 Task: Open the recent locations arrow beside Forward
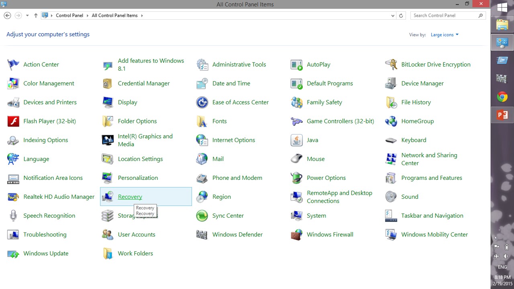27,16
